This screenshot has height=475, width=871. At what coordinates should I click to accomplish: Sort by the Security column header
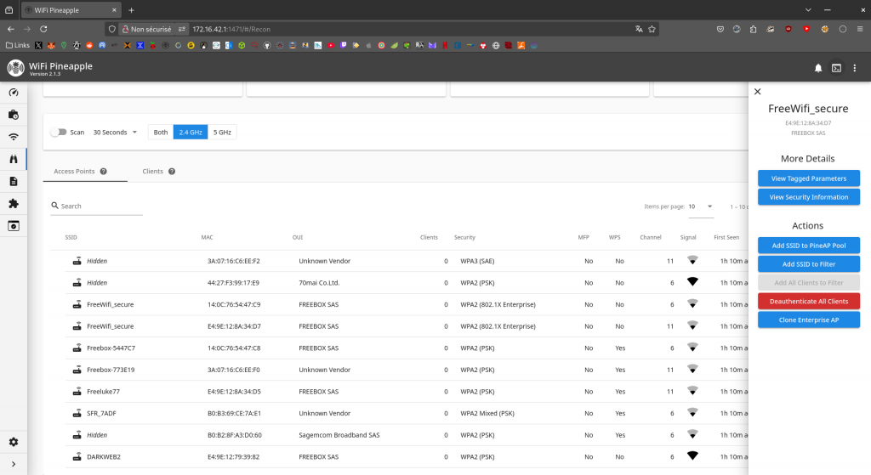click(464, 238)
